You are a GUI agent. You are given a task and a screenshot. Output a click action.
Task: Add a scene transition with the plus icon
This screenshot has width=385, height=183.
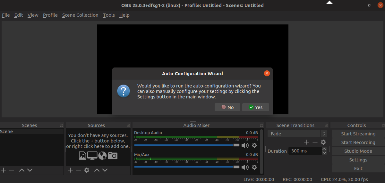pyautogui.click(x=307, y=142)
